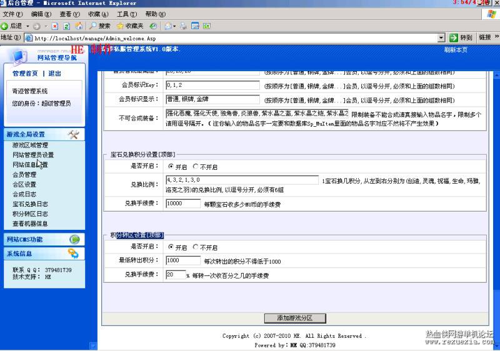The width and height of the screenshot is (500, 351).
Task: Expand the Back button history dropdown arrow
Action: point(27,26)
